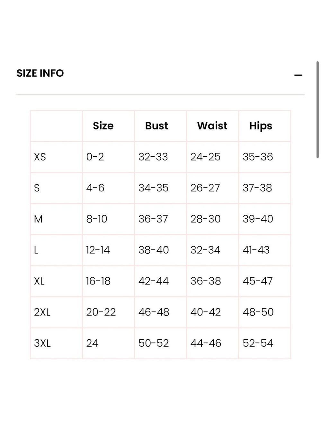This screenshot has height=428, width=321.
Task: Select the Waist column header
Action: tap(212, 126)
